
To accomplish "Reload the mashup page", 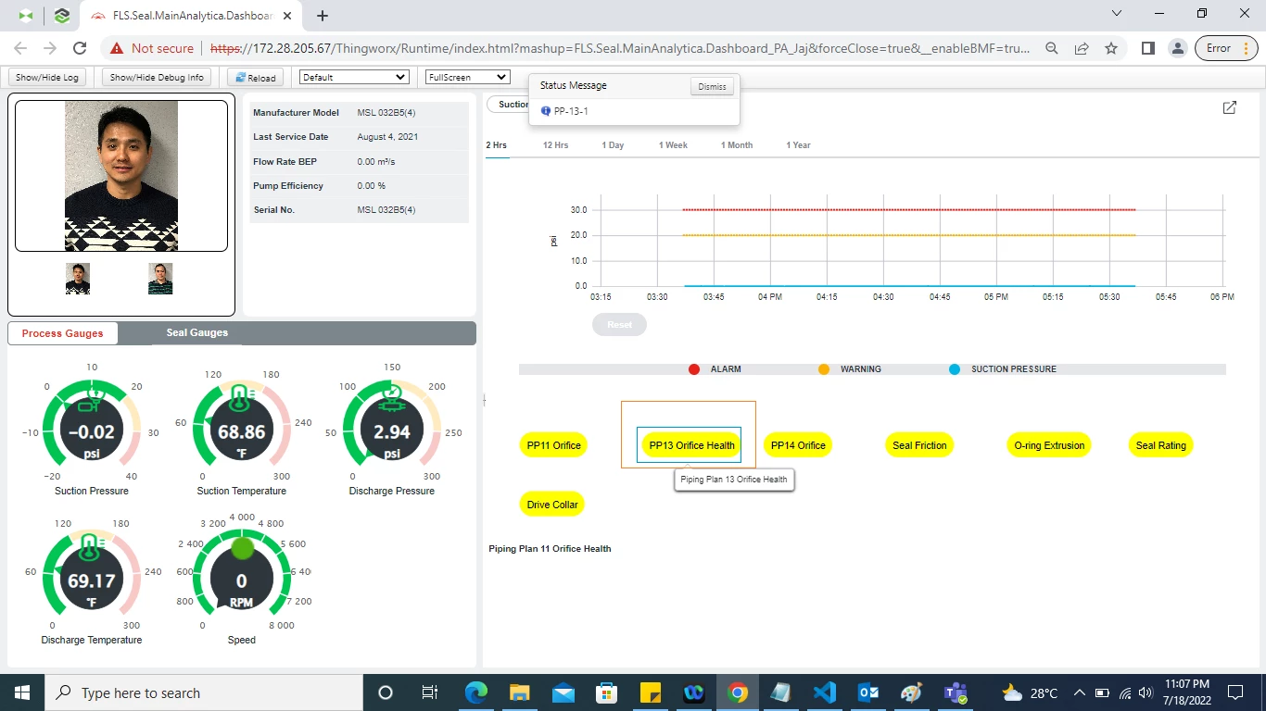I will [x=255, y=78].
